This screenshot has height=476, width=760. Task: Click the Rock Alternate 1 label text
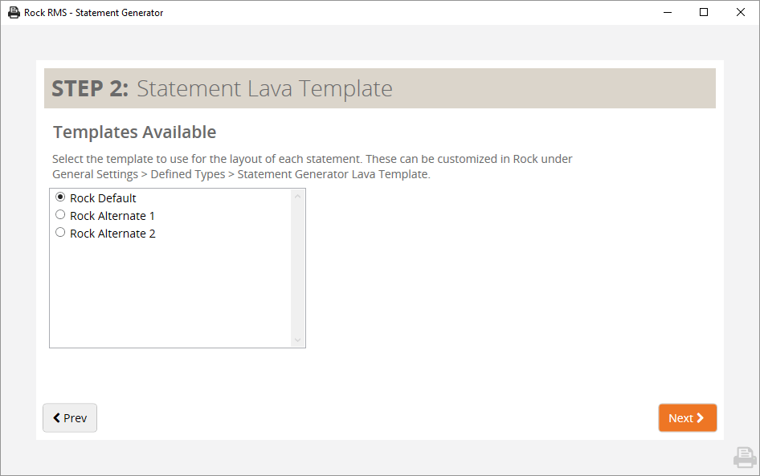tap(112, 215)
